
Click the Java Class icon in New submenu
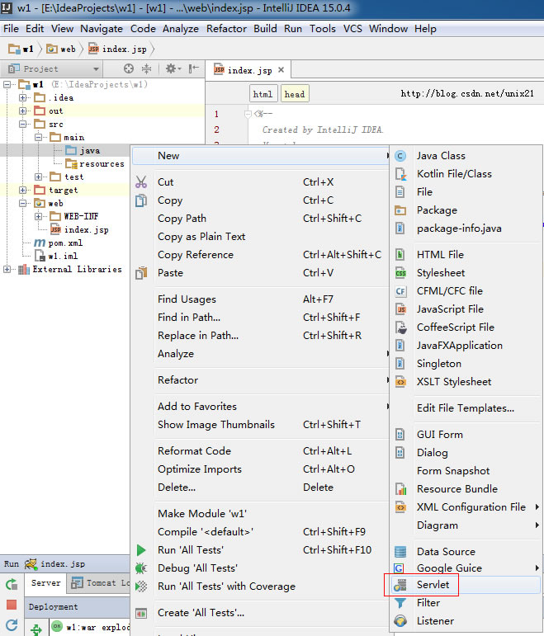[400, 156]
